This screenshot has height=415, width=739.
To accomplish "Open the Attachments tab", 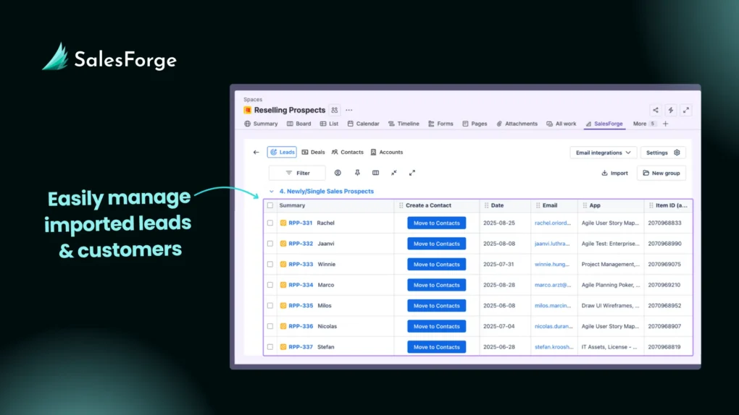I will click(x=517, y=124).
